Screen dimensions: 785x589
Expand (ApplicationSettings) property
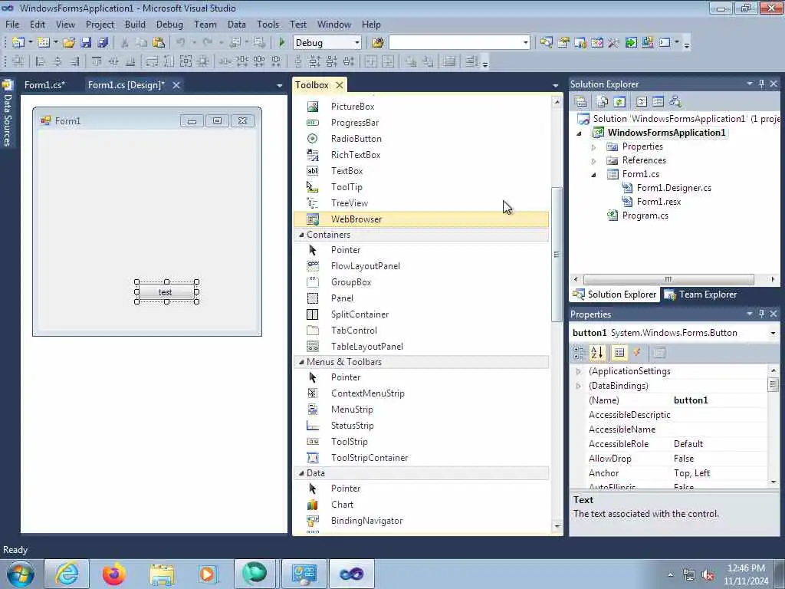579,371
